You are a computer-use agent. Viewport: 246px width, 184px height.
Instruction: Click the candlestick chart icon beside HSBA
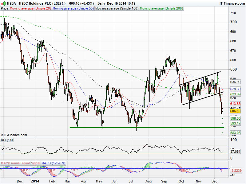coord(2,3)
